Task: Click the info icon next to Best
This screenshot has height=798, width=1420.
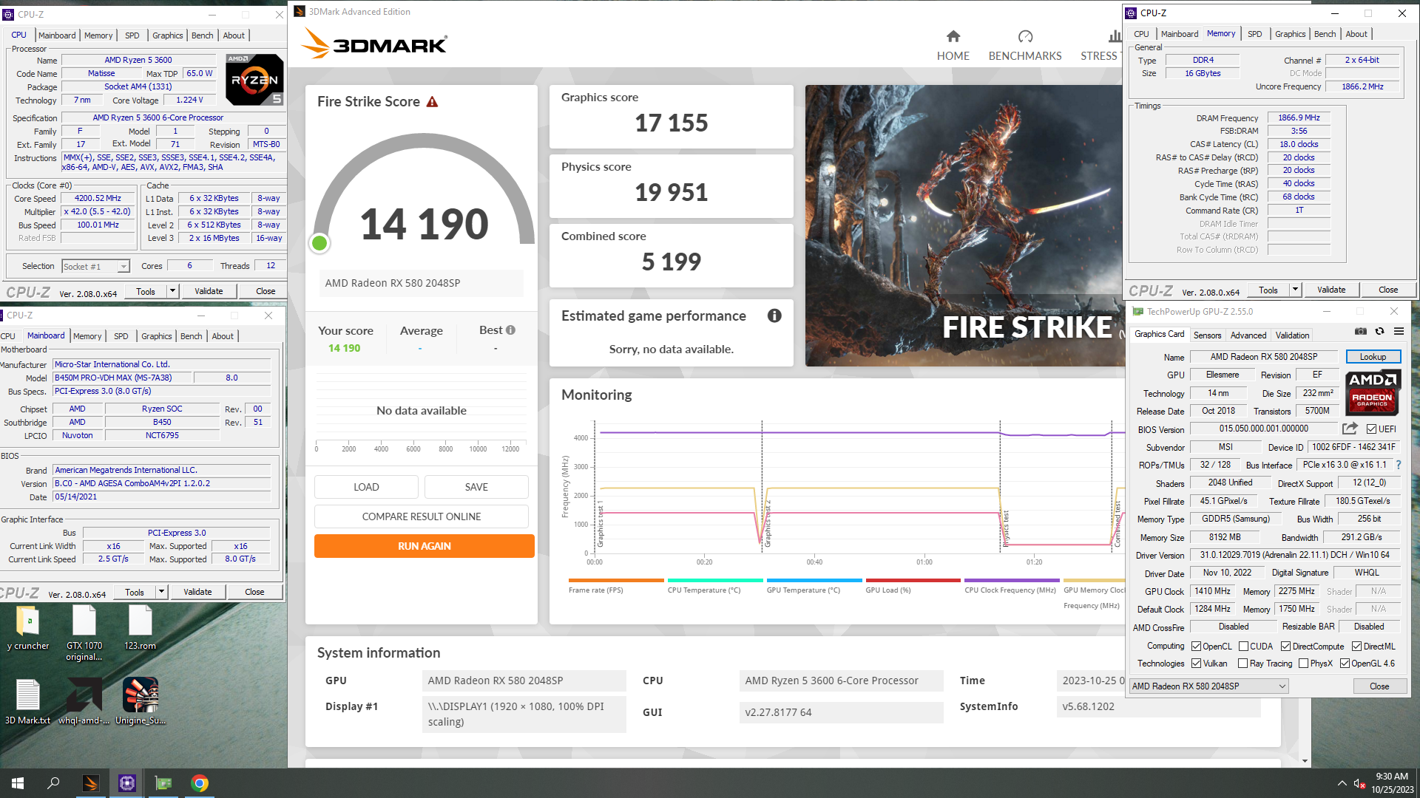Action: (x=510, y=330)
